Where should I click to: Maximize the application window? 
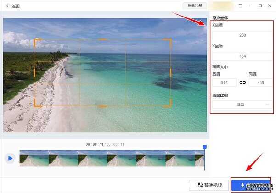click(260, 6)
